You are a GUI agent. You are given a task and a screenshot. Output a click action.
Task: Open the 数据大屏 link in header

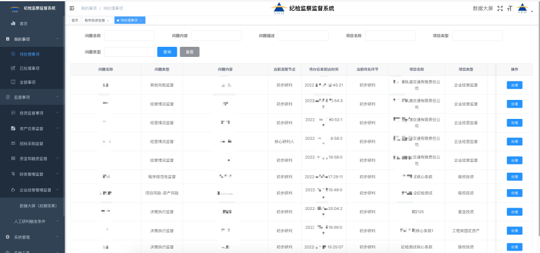483,8
